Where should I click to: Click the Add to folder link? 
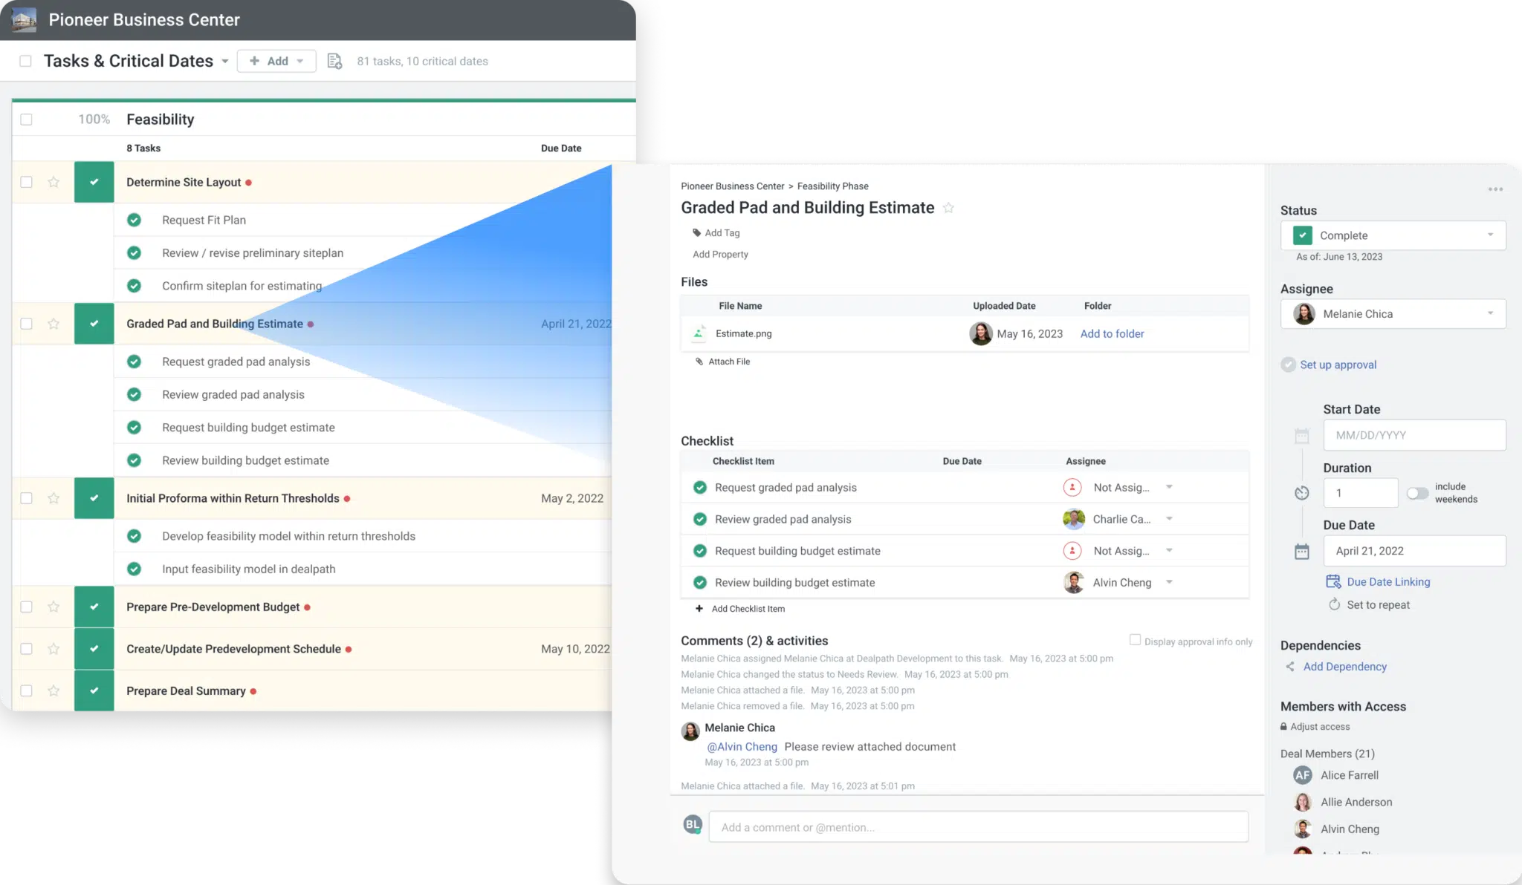tap(1112, 334)
